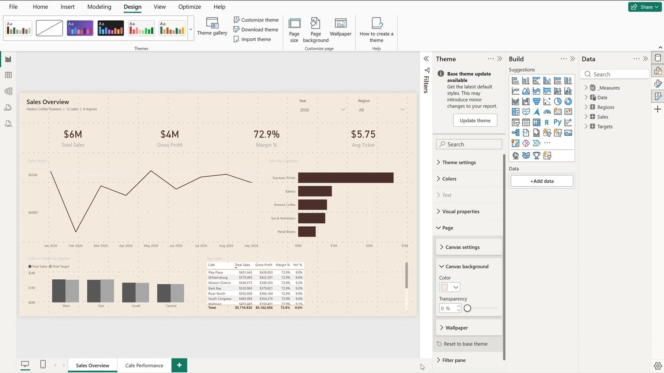Viewport: 664px width, 373px height.
Task: Expand the Sales table in Data pane
Action: point(586,117)
